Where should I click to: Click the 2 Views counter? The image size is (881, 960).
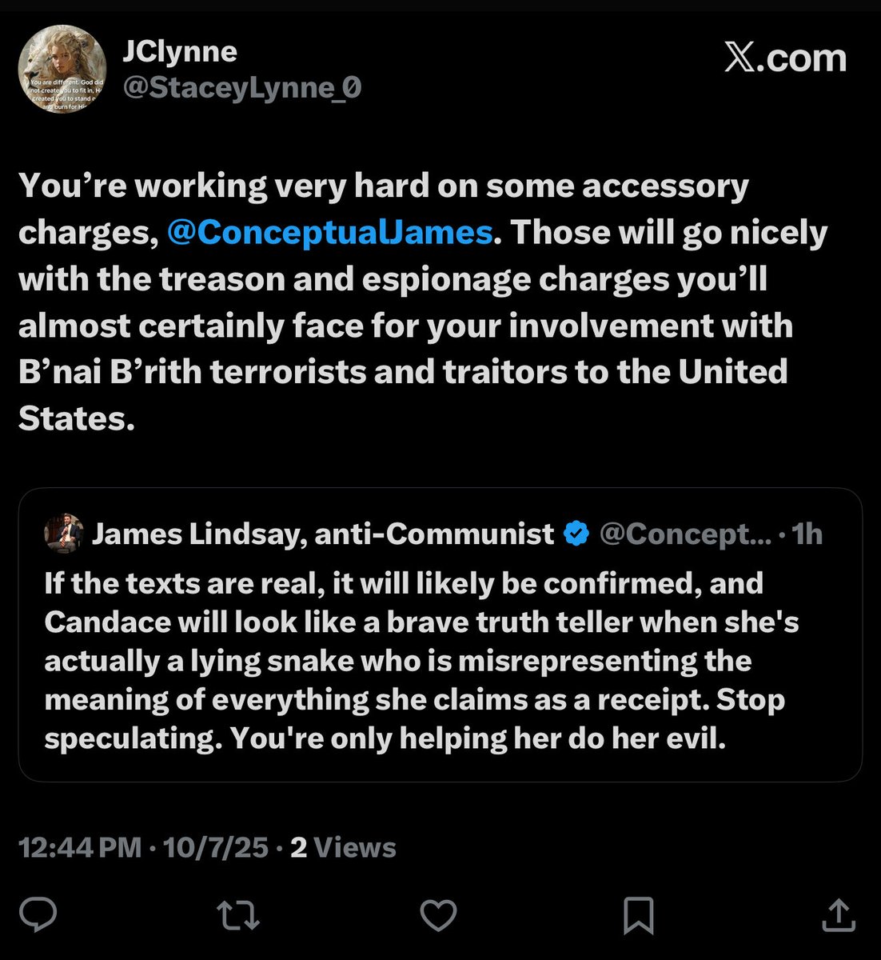coord(343,847)
